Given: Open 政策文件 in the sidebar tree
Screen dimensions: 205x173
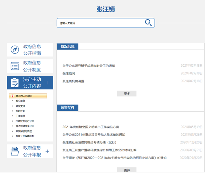Looking at the screenshot, I should tap(20, 106).
